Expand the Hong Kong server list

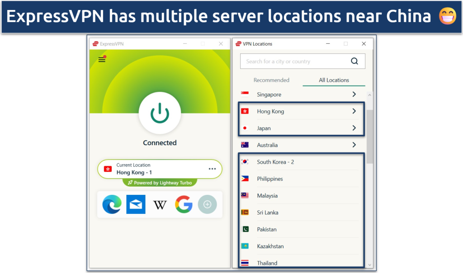click(354, 111)
